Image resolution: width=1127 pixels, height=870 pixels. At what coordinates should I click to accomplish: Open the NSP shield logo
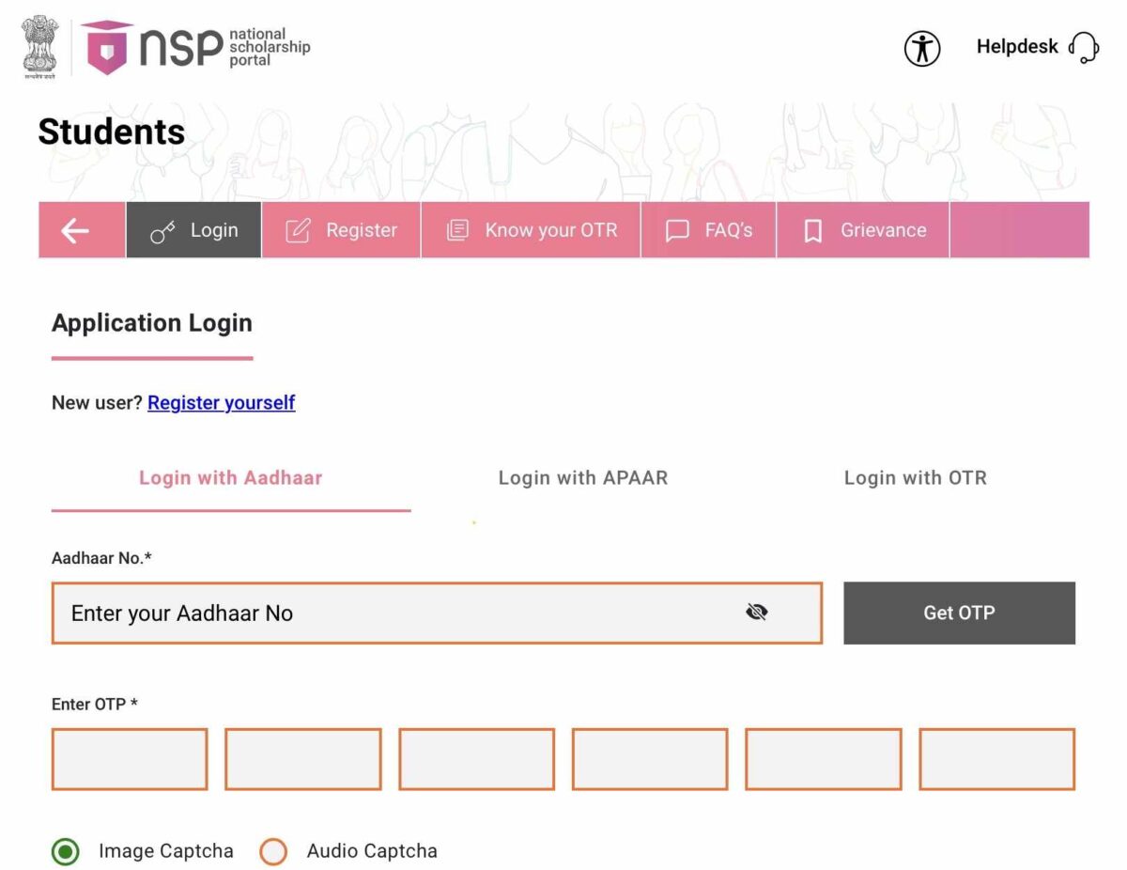coord(106,47)
